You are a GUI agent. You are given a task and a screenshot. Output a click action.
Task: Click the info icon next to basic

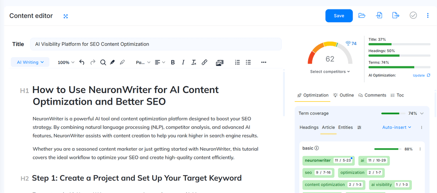click(317, 148)
